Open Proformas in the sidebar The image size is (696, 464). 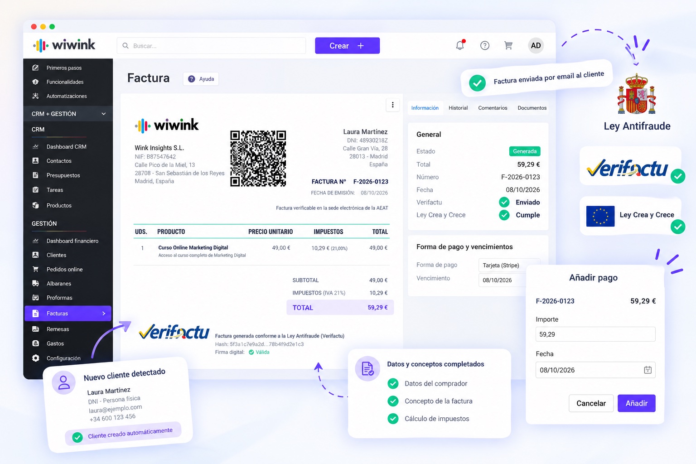[68, 298]
